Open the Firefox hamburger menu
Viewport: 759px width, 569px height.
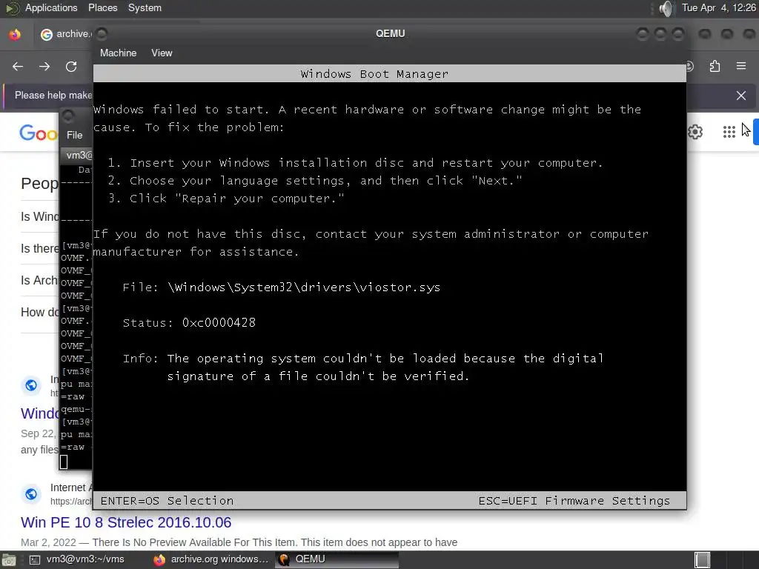(x=741, y=66)
